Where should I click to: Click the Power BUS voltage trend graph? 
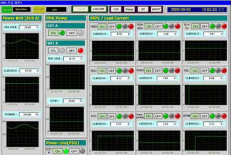pos(22,46)
